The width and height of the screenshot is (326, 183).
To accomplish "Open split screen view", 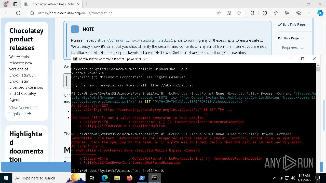I will (265, 13).
